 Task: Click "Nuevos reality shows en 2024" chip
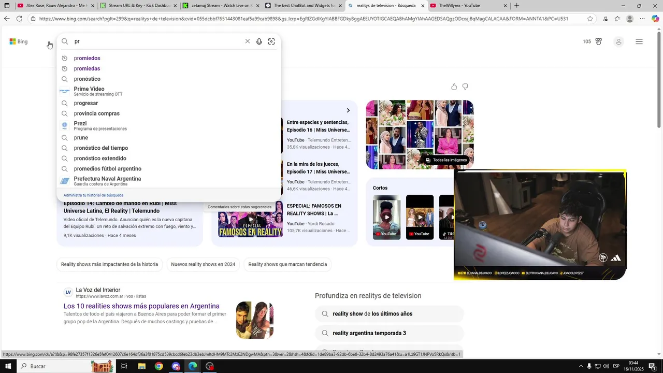click(203, 264)
